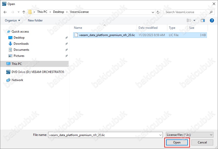Screen dimensions: 218x149
Task: Sort by Type column header
Action: tap(172, 28)
